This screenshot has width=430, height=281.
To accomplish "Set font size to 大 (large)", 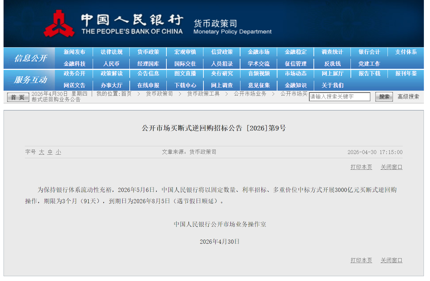I will tap(42, 152).
